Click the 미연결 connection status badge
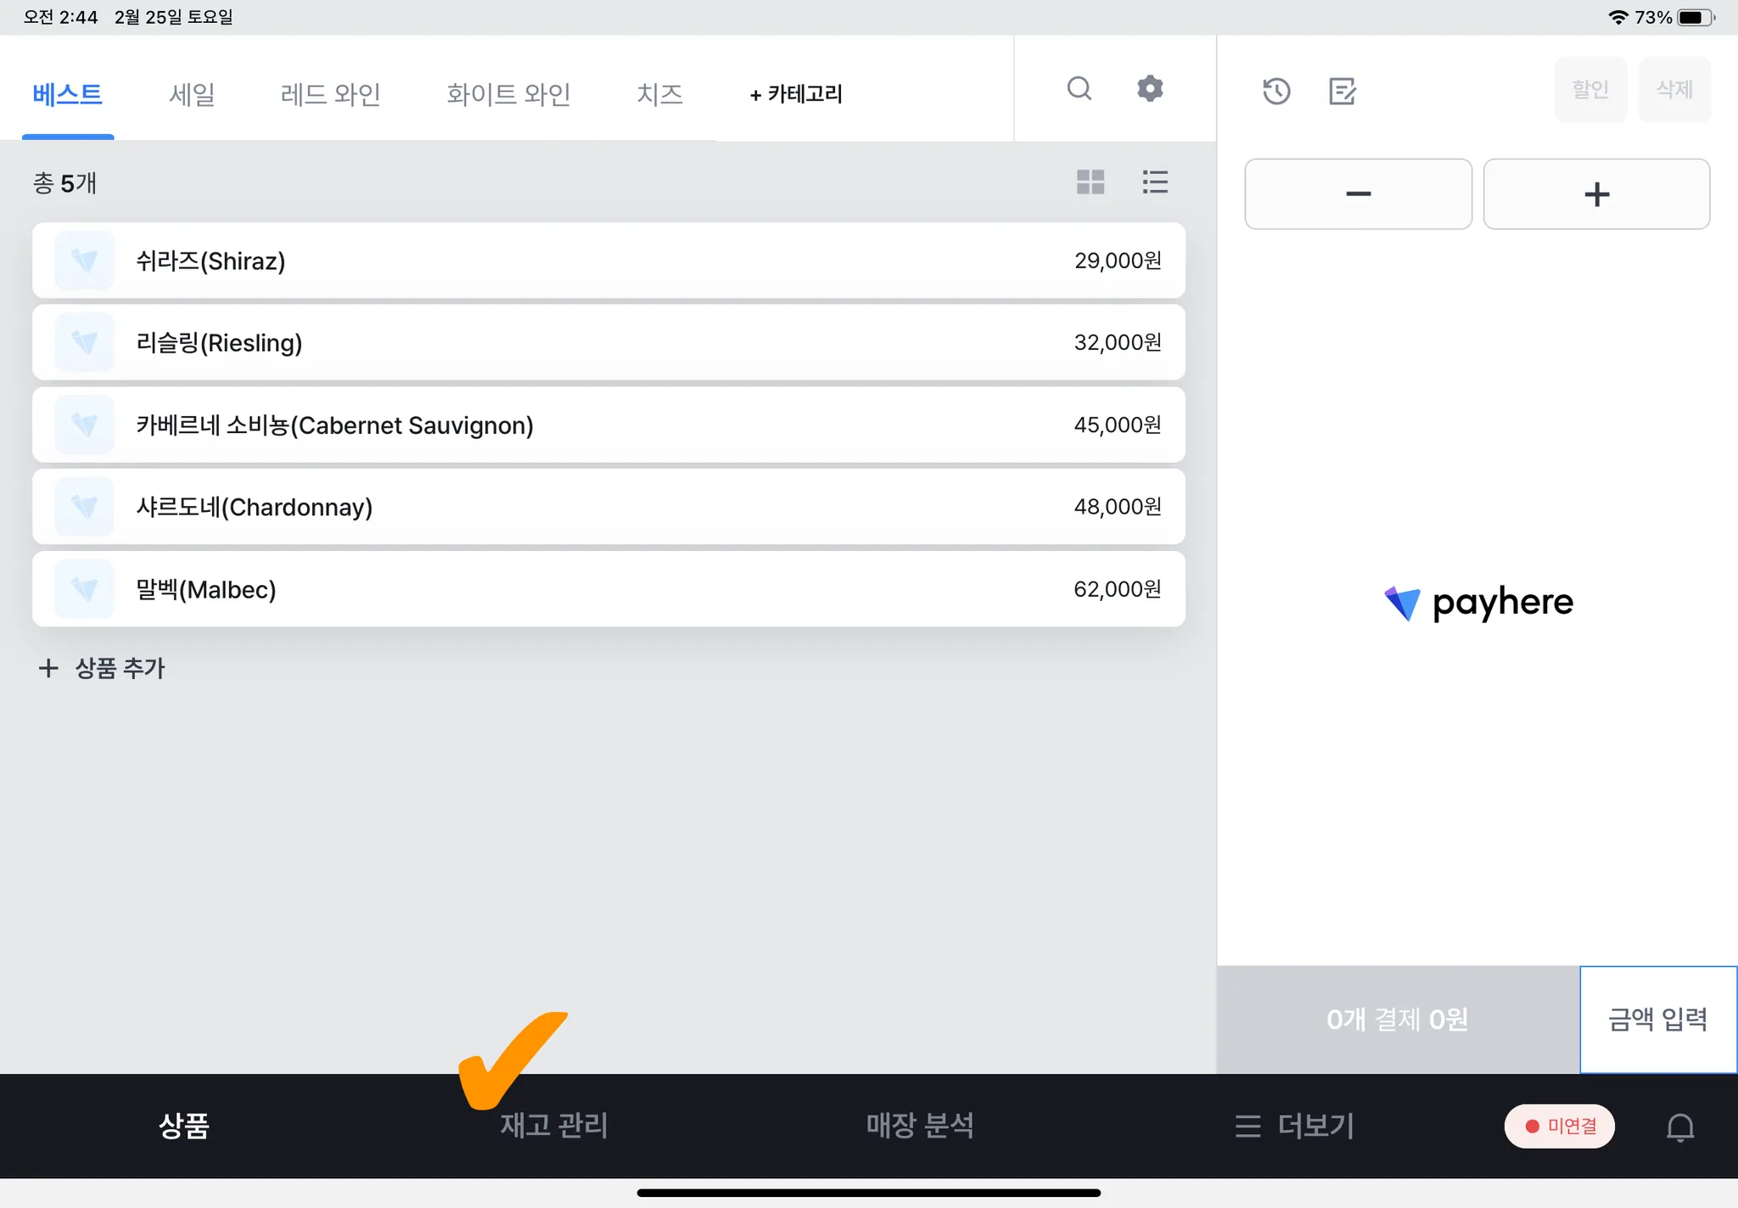The height and width of the screenshot is (1208, 1738). [1560, 1127]
